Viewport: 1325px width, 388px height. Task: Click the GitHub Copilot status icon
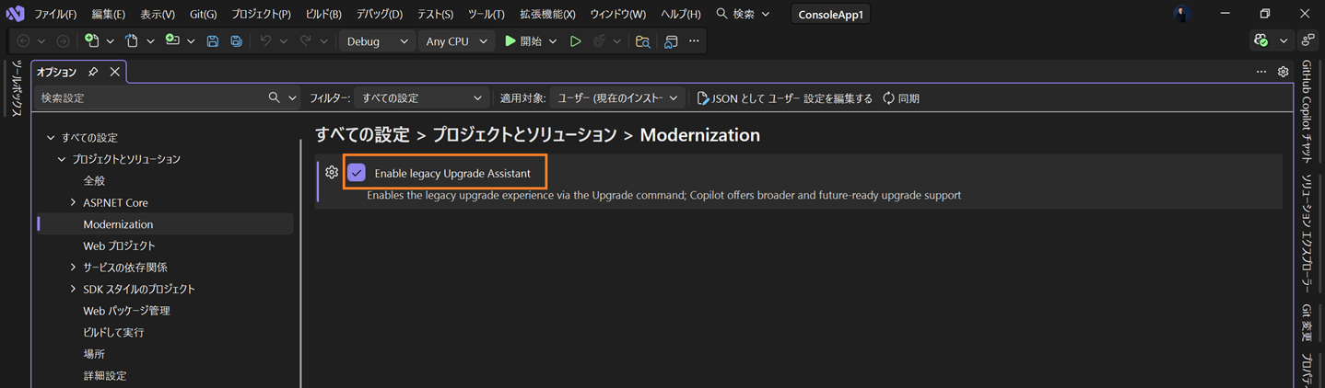(1261, 41)
